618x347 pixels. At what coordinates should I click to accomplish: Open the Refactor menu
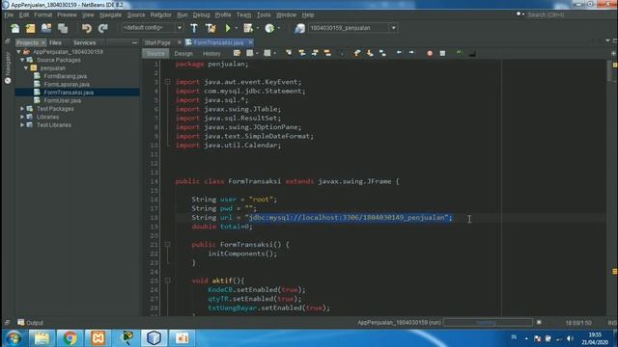click(x=161, y=15)
